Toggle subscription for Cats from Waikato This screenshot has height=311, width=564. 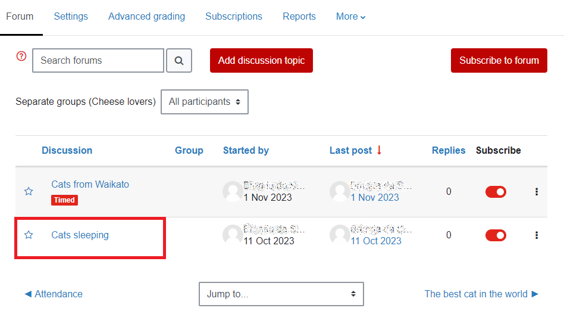[x=496, y=191]
